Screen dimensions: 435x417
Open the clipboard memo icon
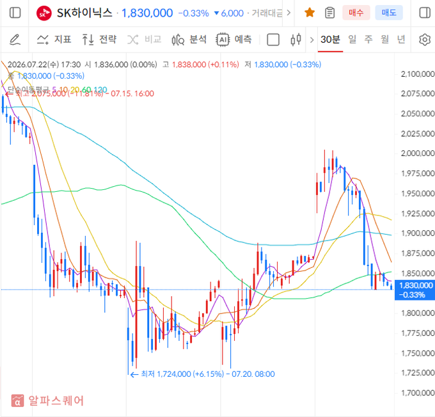330,13
